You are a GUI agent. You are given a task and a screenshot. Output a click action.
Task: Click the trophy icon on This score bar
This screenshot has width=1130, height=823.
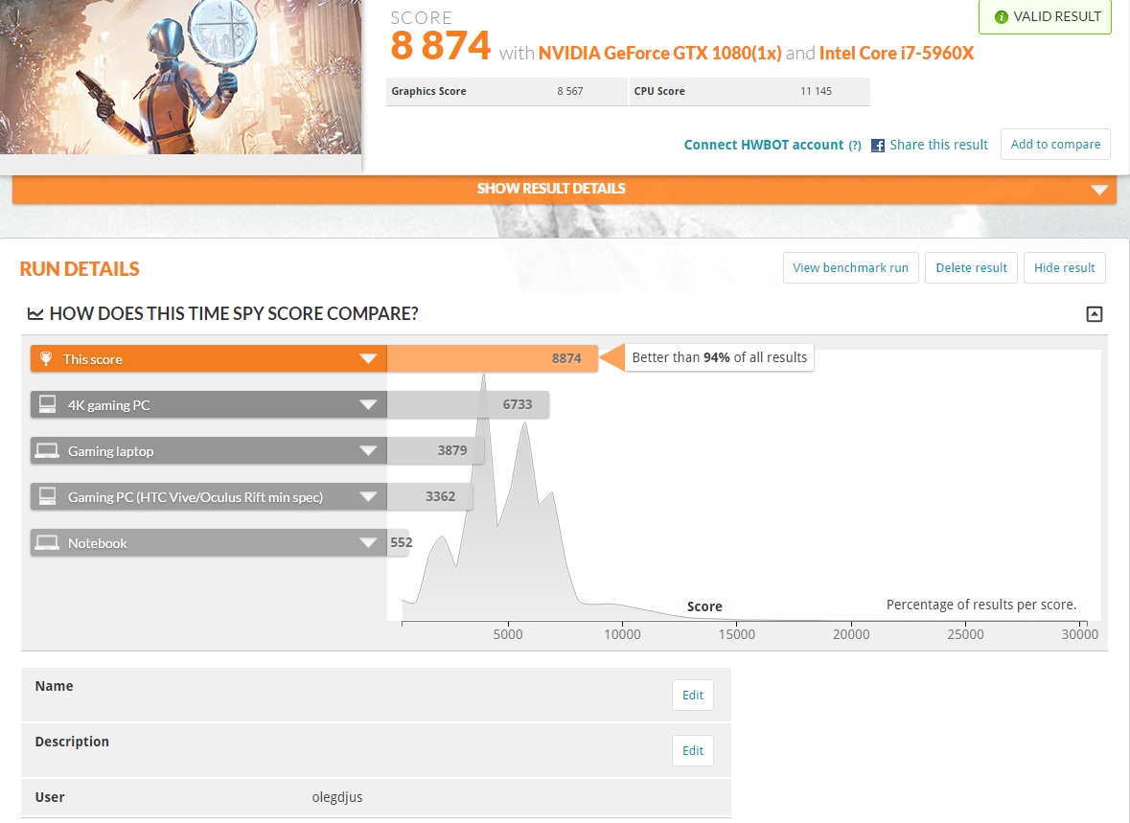point(45,359)
